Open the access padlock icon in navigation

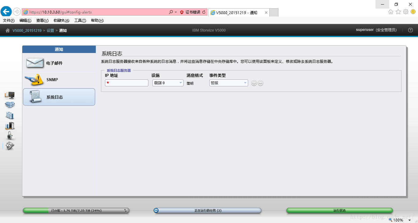[x=10, y=135]
